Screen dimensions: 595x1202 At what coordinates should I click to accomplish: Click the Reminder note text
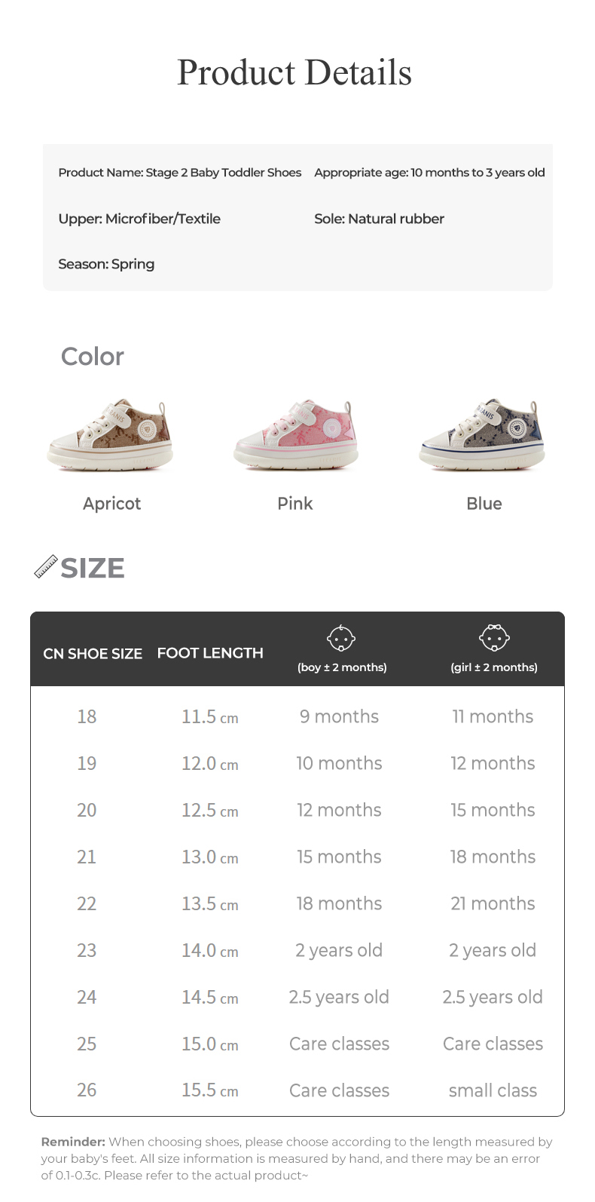click(297, 1158)
